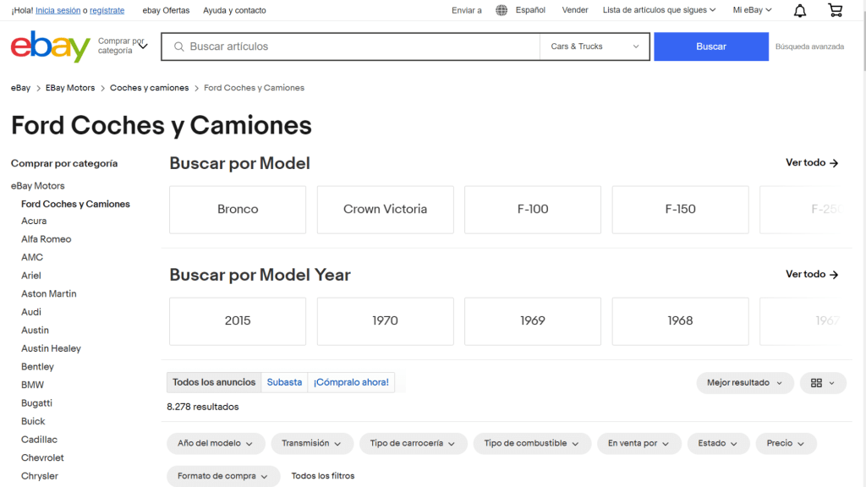Open Aston Martin category in sidebar

[x=48, y=293]
